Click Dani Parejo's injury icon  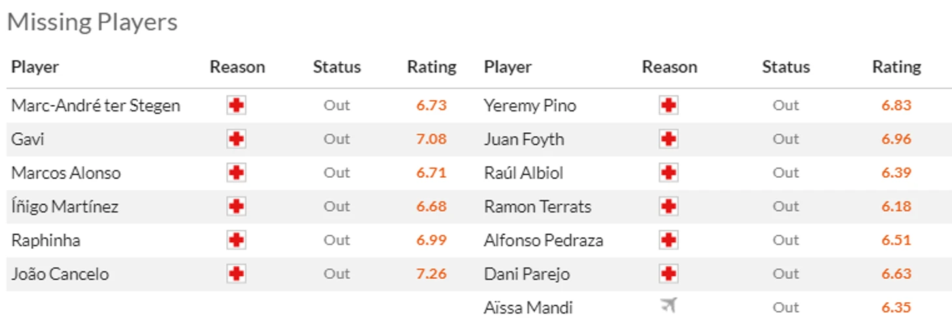point(668,274)
